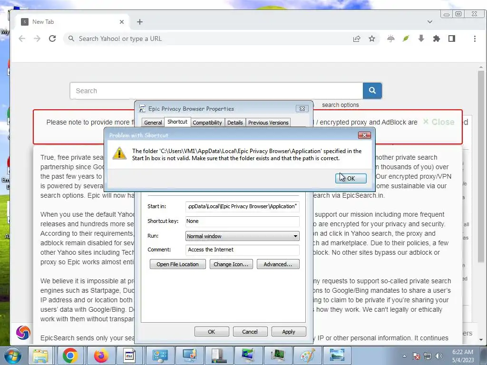Click the share page icon
The width and height of the screenshot is (487, 365).
(357, 38)
